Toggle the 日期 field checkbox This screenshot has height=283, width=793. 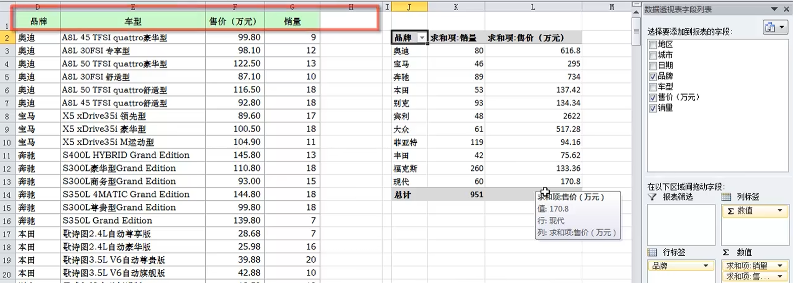[x=653, y=66]
